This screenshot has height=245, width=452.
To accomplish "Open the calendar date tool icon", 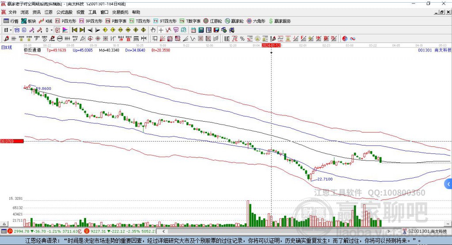I will click(x=193, y=30).
